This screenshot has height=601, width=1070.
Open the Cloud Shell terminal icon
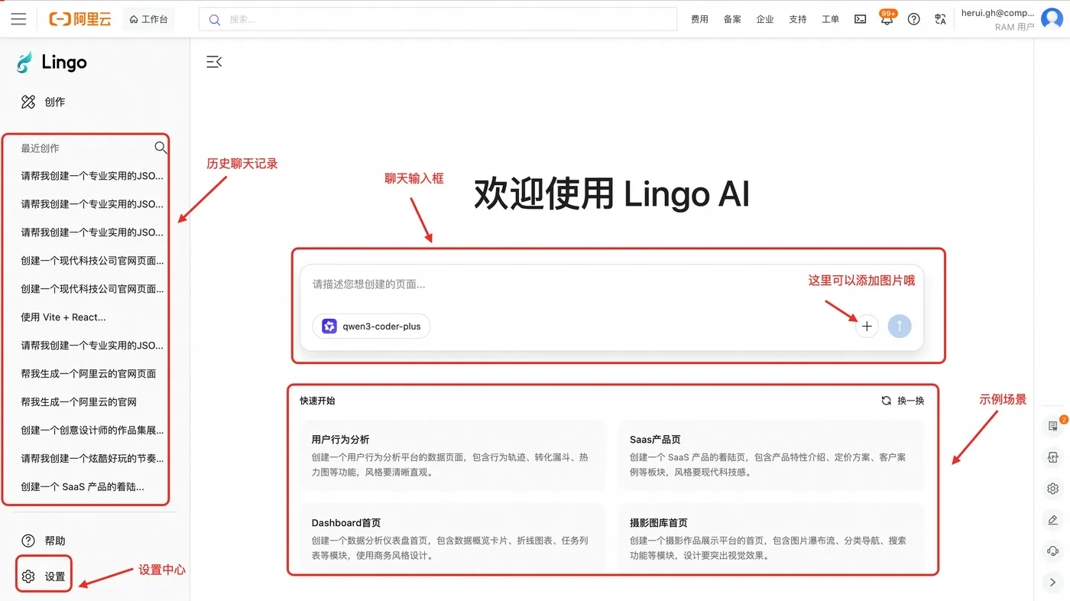(x=860, y=19)
